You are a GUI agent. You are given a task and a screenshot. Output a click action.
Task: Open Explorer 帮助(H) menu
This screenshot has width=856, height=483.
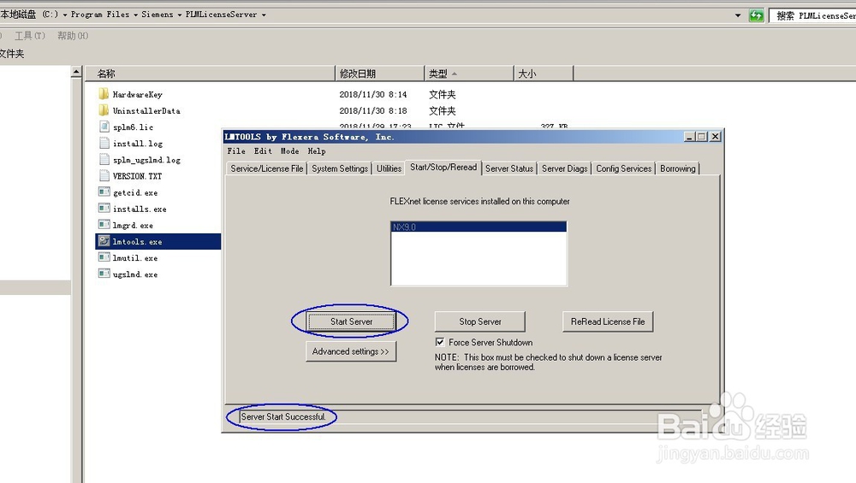73,35
